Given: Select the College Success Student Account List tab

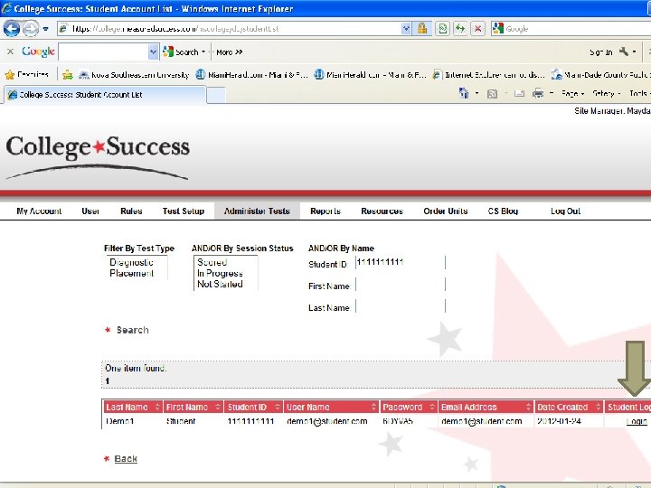Looking at the screenshot, I should (105, 95).
